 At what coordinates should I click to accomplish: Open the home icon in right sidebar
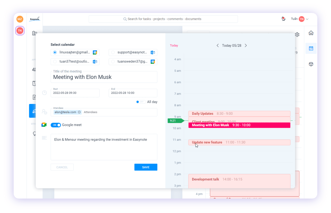tap(311, 33)
